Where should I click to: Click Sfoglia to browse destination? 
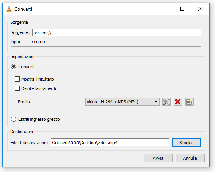pyautogui.click(x=186, y=143)
